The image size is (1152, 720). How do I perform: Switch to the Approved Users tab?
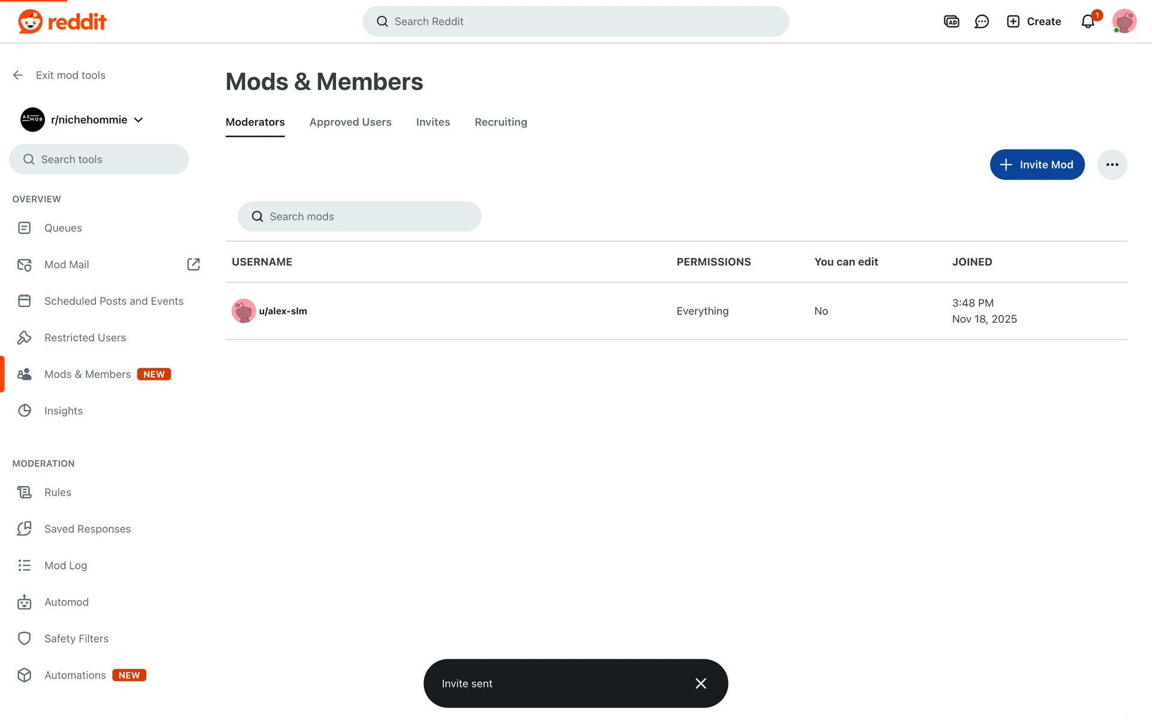point(350,122)
